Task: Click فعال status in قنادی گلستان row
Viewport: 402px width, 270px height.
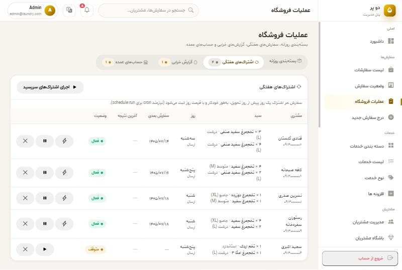Action: 97,141
